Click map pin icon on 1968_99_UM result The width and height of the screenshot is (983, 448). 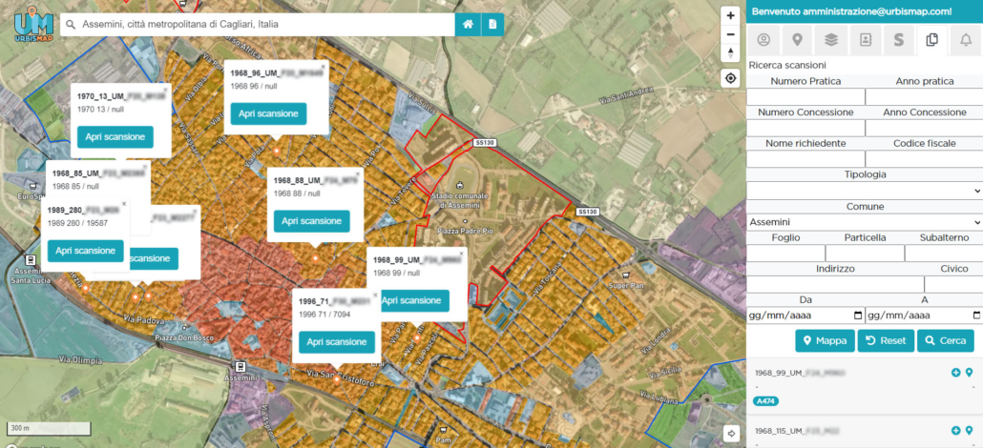coord(970,373)
